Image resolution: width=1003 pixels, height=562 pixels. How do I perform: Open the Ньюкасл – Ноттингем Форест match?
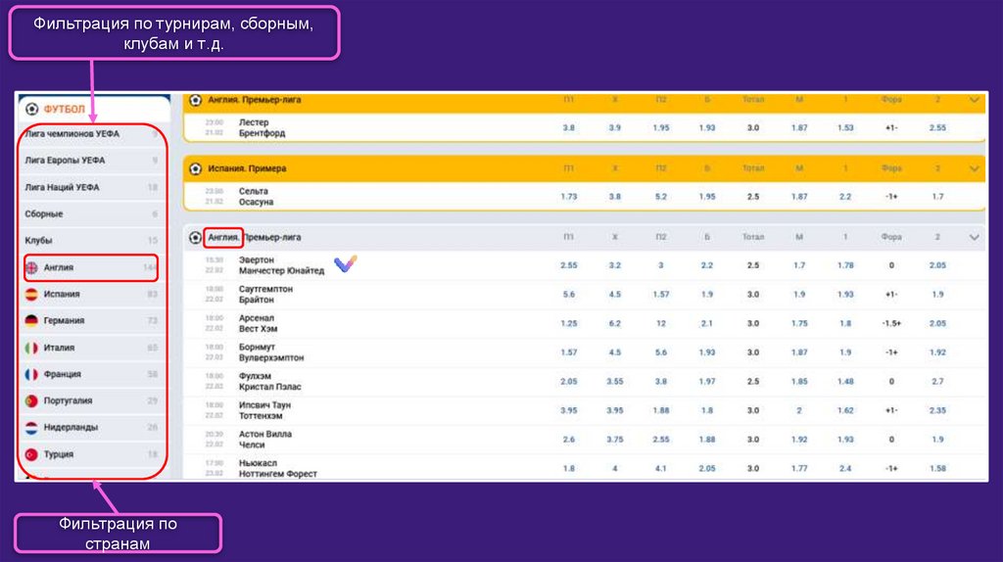coord(277,468)
